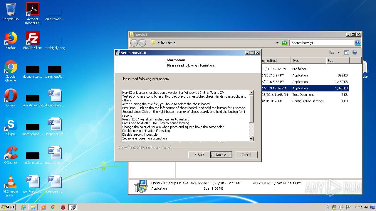Open Explorer help button
Screen dimensions: 376x211
355,52
